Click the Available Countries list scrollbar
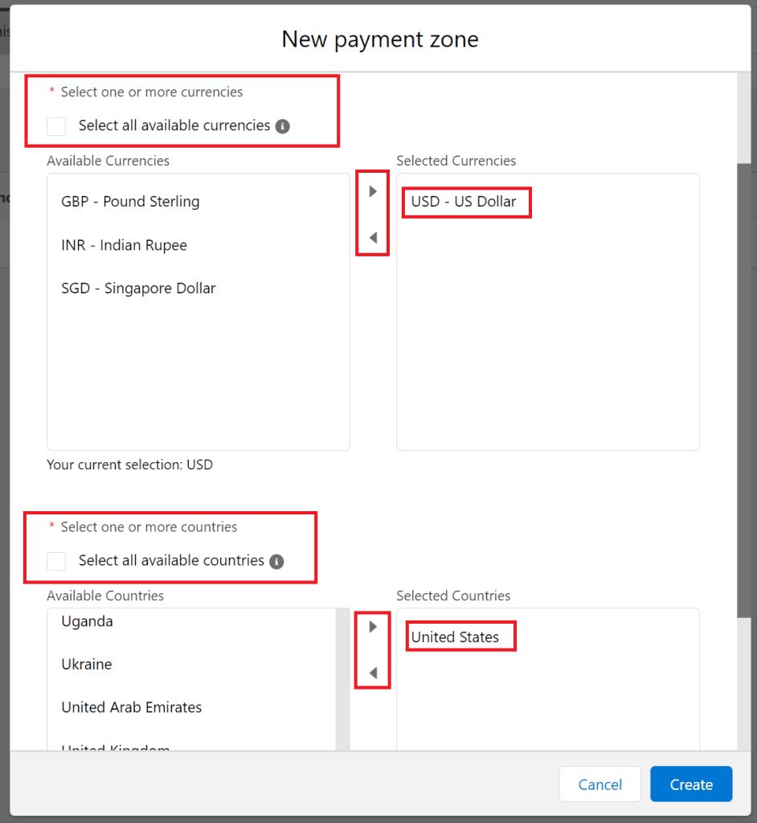The width and height of the screenshot is (757, 823). tap(342, 675)
